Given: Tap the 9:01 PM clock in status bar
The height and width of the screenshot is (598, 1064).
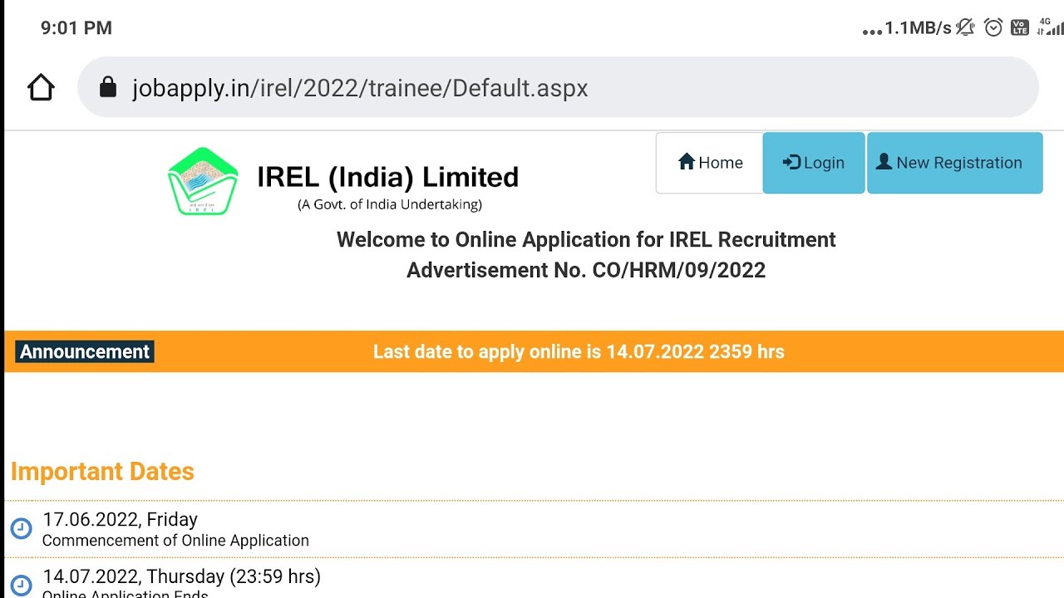Looking at the screenshot, I should click(x=76, y=28).
